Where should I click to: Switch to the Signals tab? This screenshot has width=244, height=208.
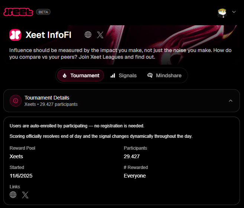click(x=123, y=75)
